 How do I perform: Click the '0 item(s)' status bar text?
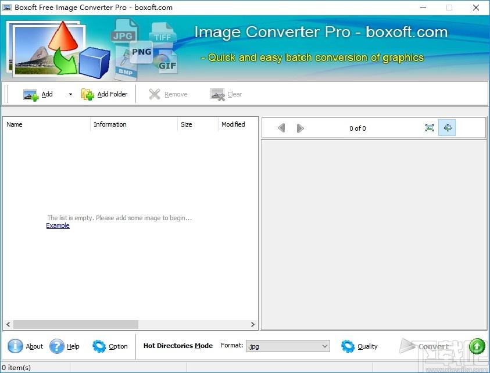(16, 368)
